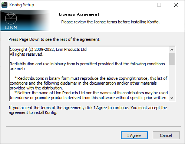
Task: Click the greyed-out maximize window button
Action: click(159, 5)
